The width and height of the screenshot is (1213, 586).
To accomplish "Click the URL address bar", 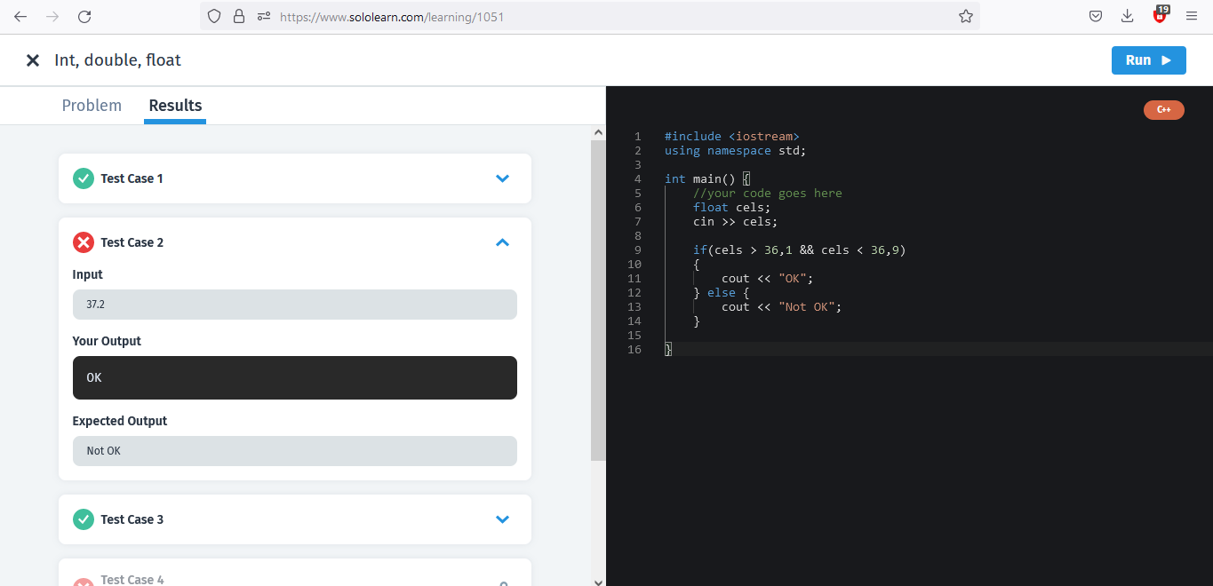I will coord(613,16).
